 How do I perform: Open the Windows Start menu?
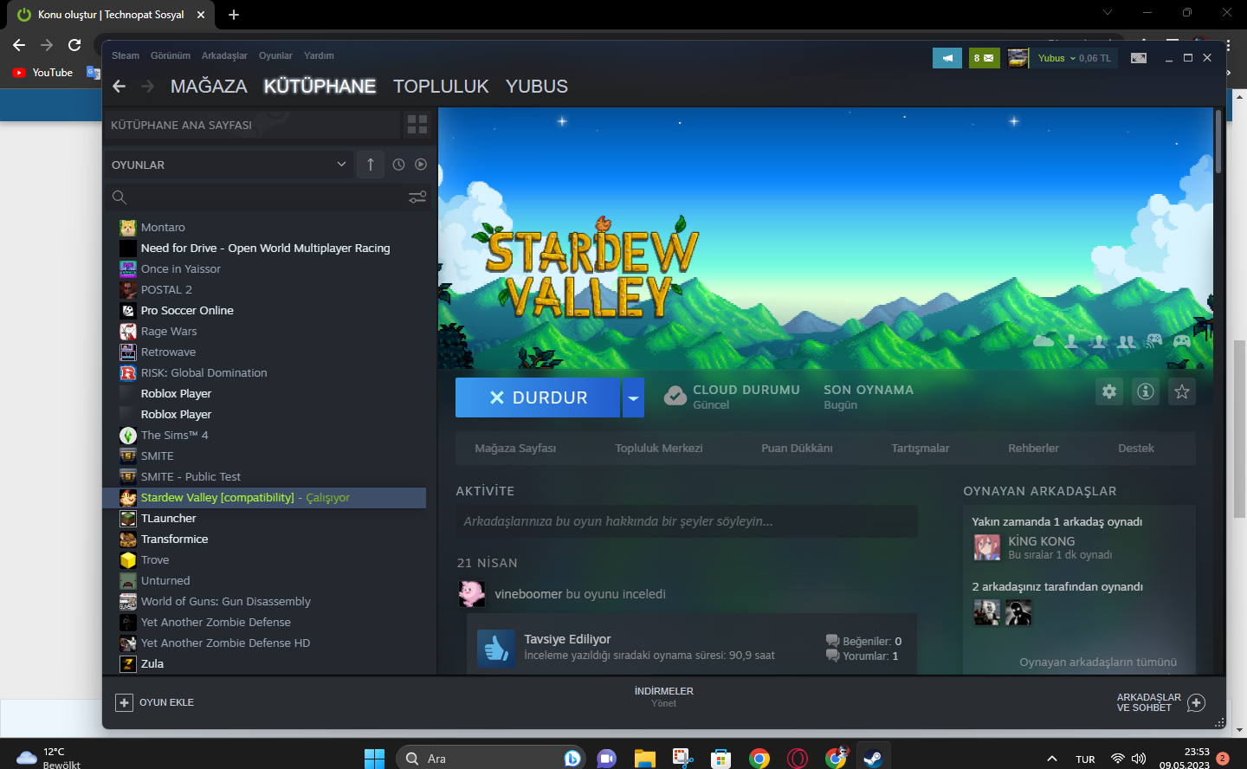pyautogui.click(x=374, y=759)
